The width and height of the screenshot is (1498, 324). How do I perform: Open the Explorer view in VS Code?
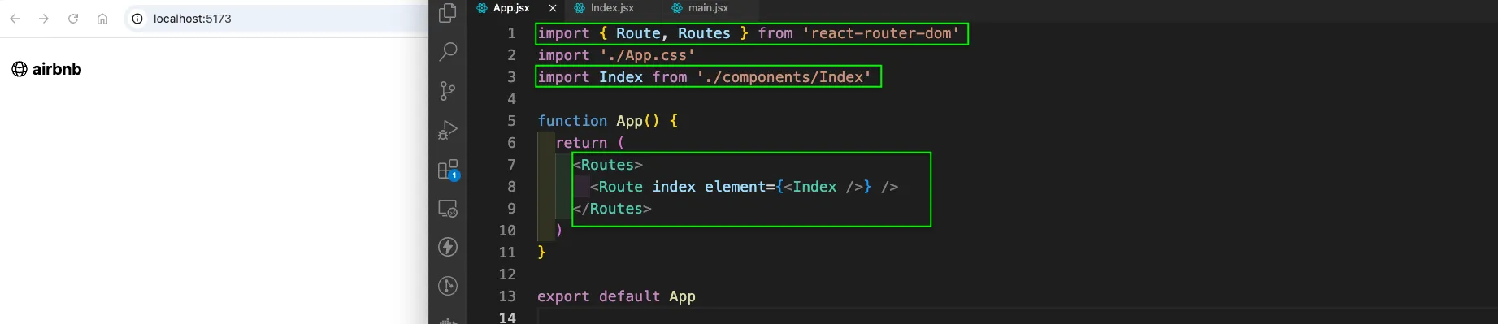coord(448,13)
